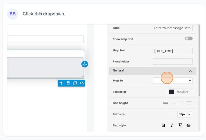Open the code view angle-brackets icon
Viewport: 206px width, 140px height.
click(x=82, y=83)
